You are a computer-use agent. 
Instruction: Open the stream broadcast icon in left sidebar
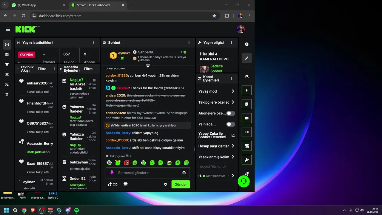(x=7, y=44)
